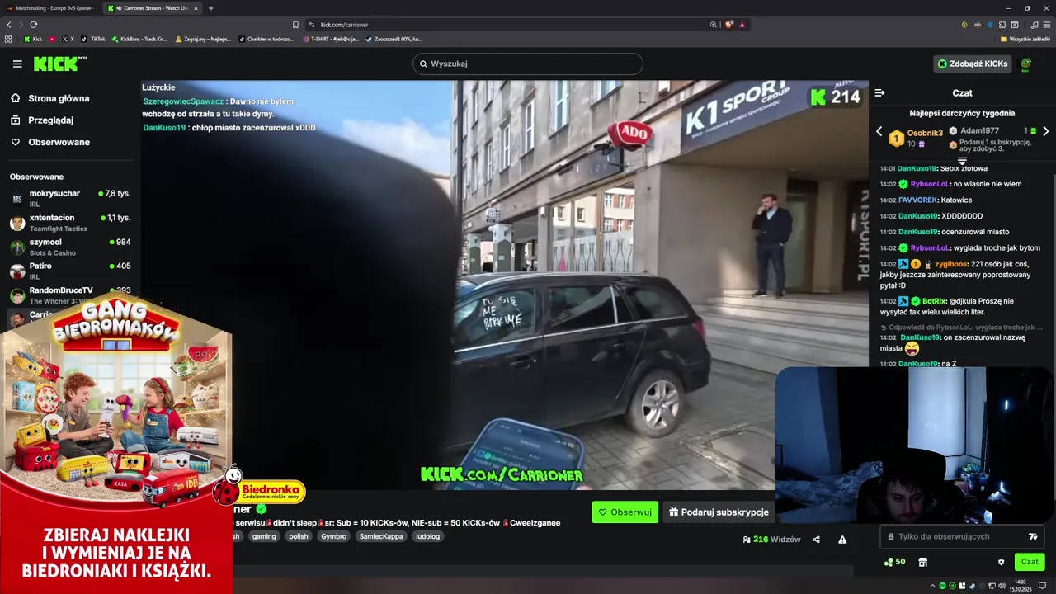Screen dimensions: 1056x594
Task: Click the 50 KICKs points balance
Action: tap(895, 562)
